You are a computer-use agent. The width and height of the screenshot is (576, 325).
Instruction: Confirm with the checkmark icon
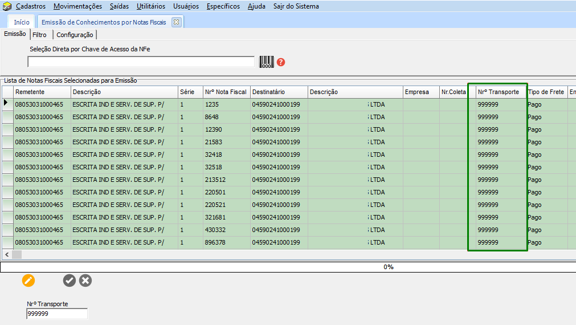point(69,281)
